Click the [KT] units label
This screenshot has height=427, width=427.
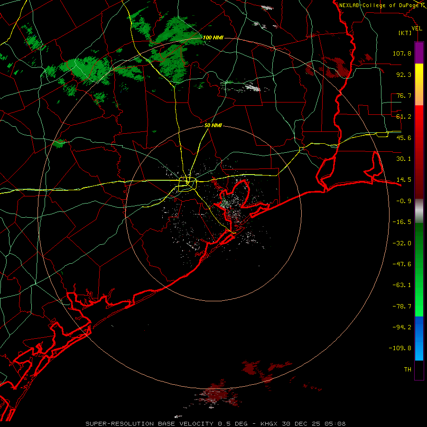[x=405, y=33]
